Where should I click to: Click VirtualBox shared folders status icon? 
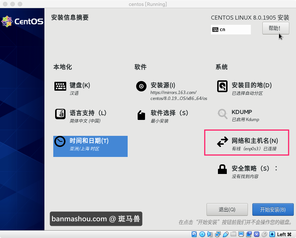point(233,234)
